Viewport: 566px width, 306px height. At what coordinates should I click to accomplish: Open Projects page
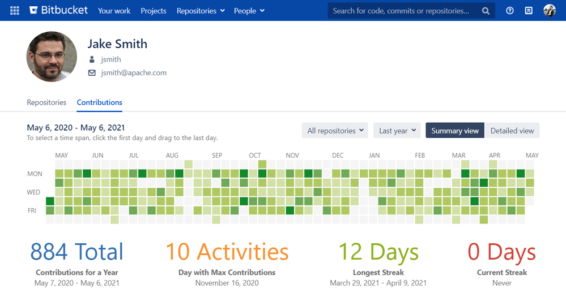(x=154, y=11)
